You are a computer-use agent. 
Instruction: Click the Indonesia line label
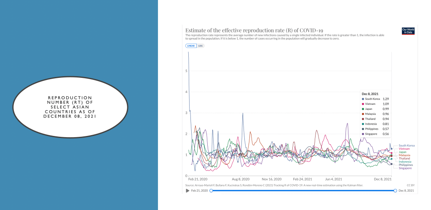[x=405, y=162]
